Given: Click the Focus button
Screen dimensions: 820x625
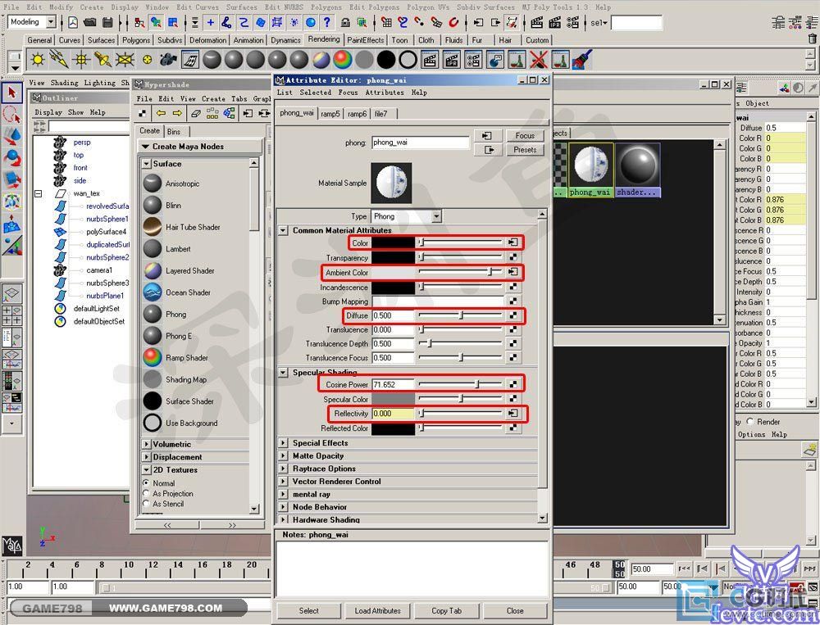Looking at the screenshot, I should click(x=525, y=136).
